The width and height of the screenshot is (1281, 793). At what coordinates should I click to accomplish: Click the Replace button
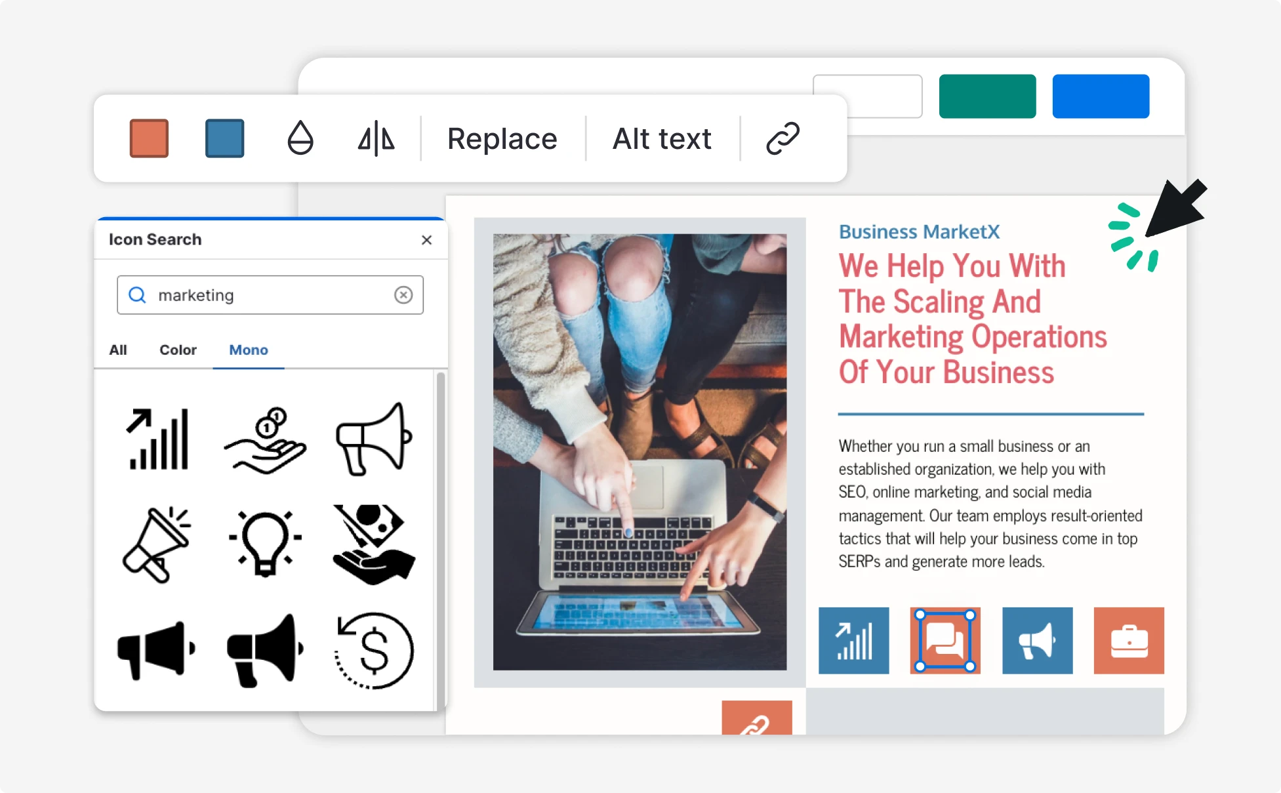502,138
